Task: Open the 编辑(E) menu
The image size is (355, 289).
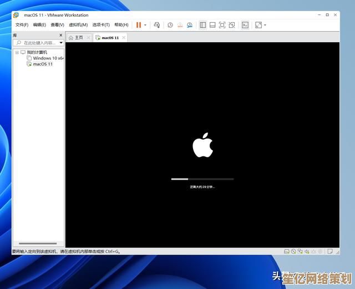Action: click(x=39, y=25)
